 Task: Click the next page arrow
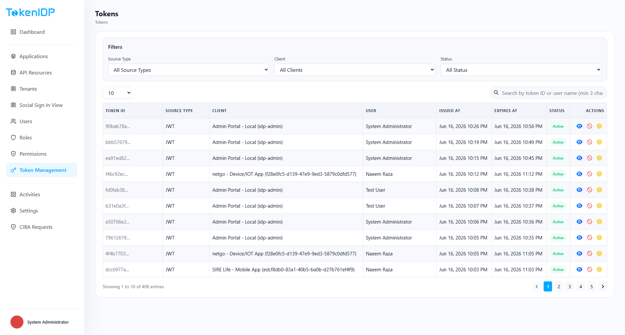coord(603,287)
